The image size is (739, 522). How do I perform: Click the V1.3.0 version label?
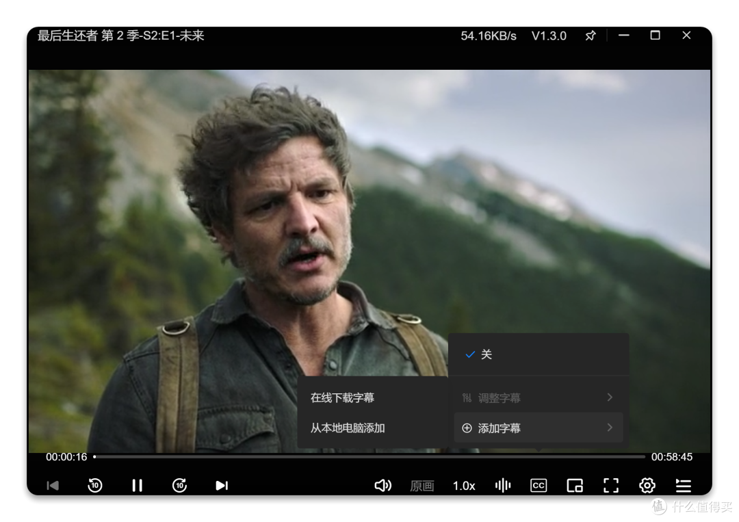coord(549,36)
